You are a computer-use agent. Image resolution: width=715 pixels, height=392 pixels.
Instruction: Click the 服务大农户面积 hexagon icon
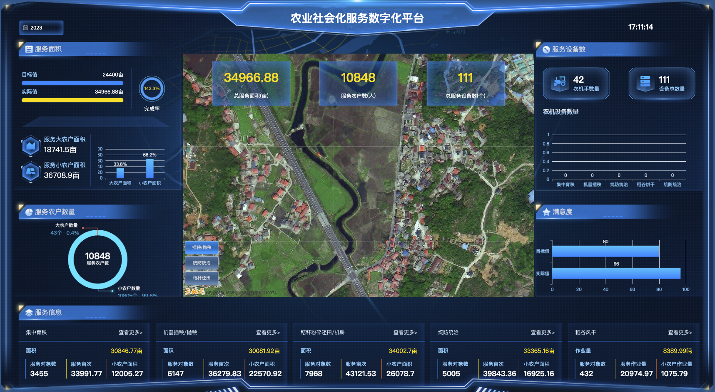(30, 146)
